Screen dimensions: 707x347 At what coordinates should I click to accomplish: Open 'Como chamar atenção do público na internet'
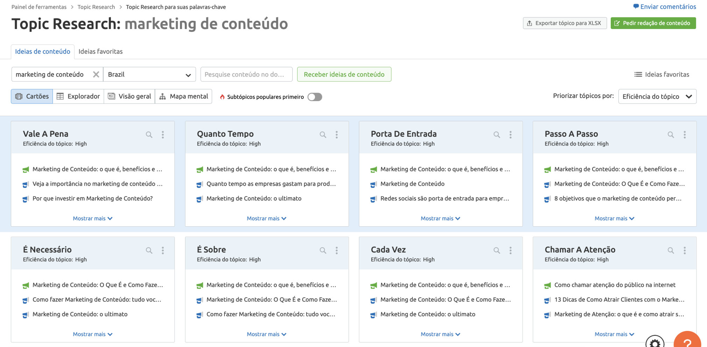click(x=615, y=285)
